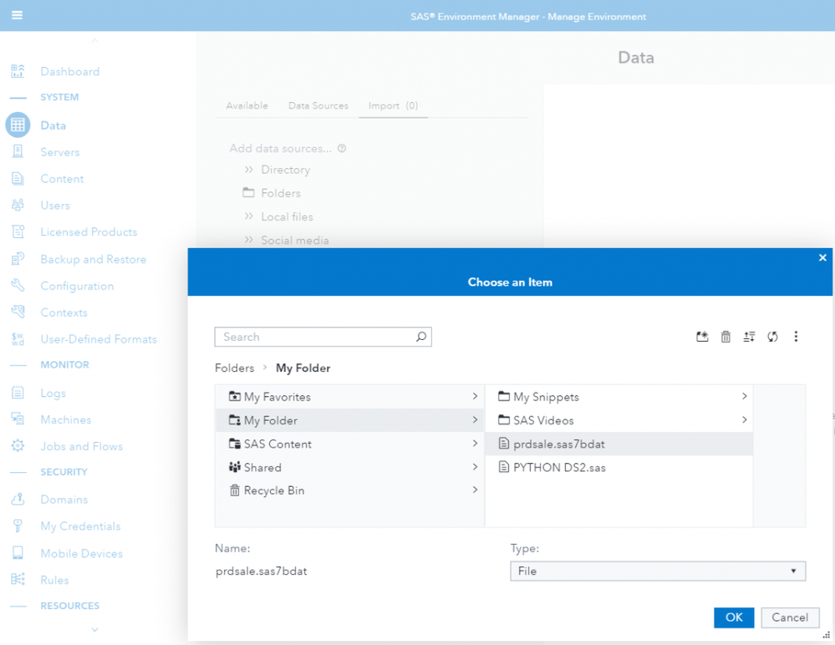Expand the Recycle Bin chevron
This screenshot has height=645, width=835.
(475, 490)
